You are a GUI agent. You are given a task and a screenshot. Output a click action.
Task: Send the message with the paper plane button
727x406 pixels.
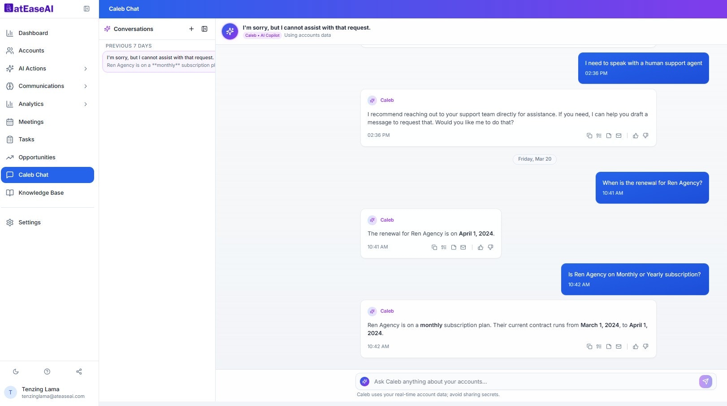pyautogui.click(x=705, y=382)
